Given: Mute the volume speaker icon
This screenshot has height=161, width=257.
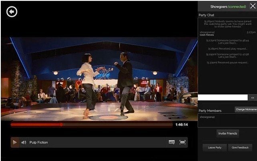Looking at the screenshot, I should tap(24, 142).
